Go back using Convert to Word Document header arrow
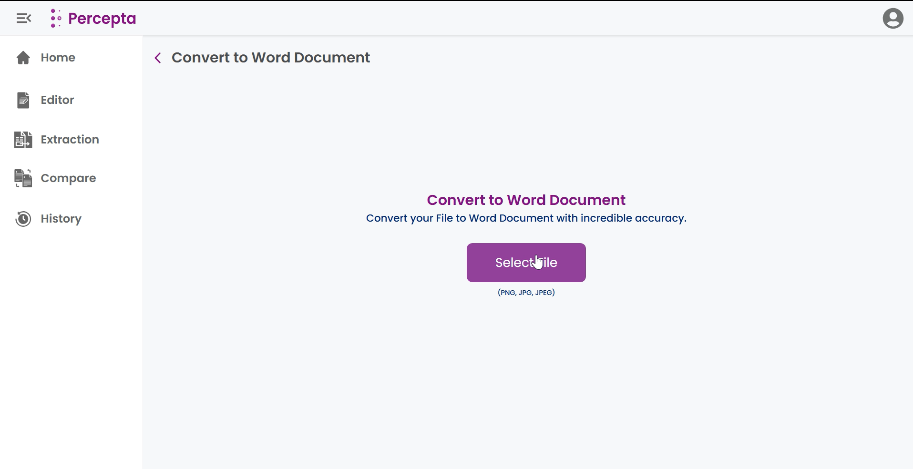 tap(157, 58)
